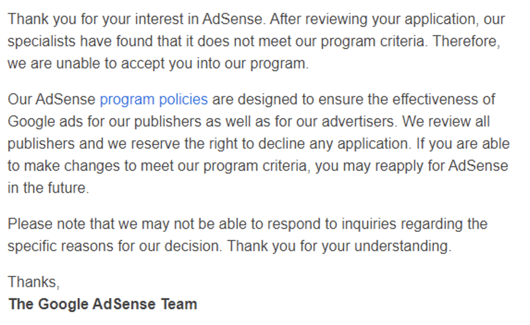This screenshot has width=530, height=325.
Task: Click the words Our AdSense before the link
Action: coord(52,100)
